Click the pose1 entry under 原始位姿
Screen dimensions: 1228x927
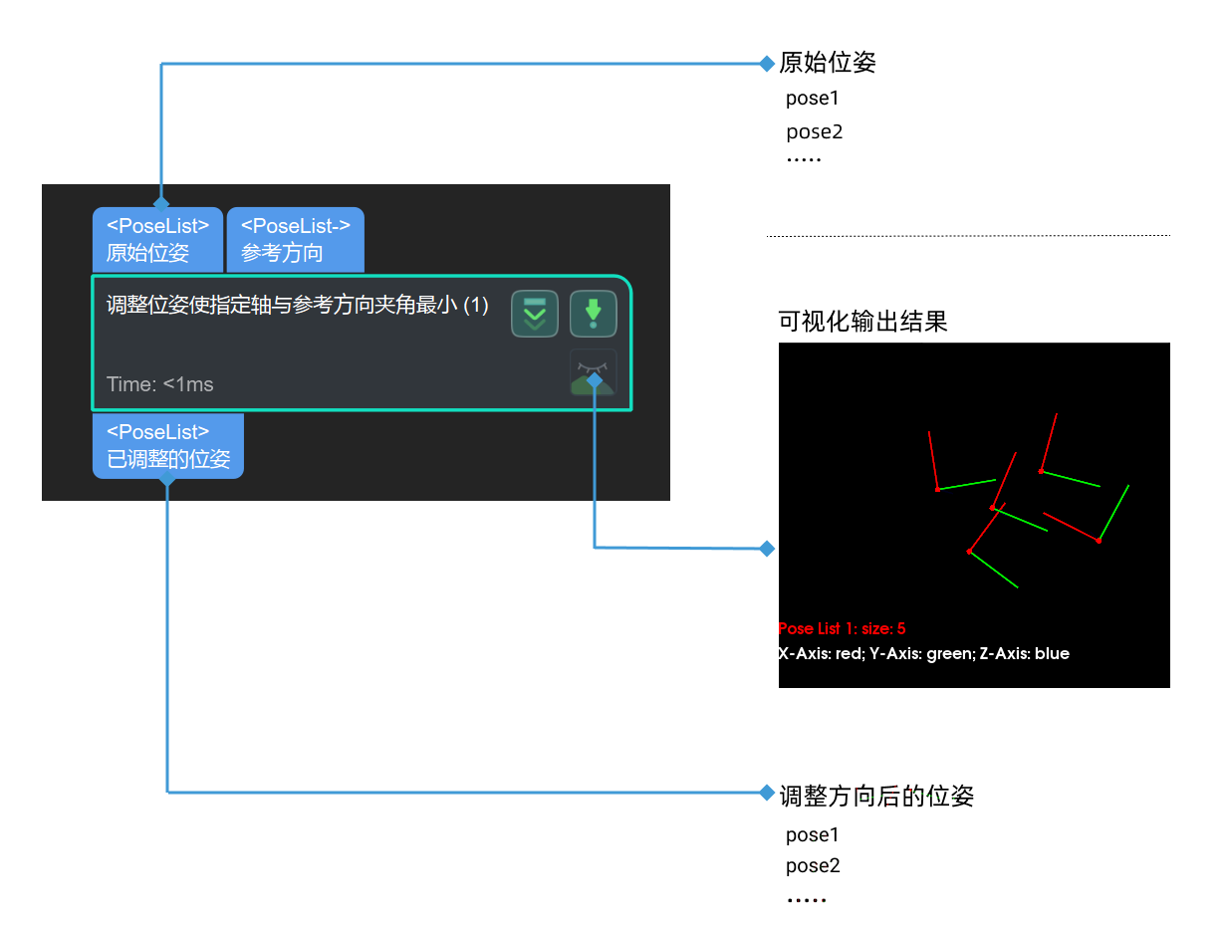(812, 98)
